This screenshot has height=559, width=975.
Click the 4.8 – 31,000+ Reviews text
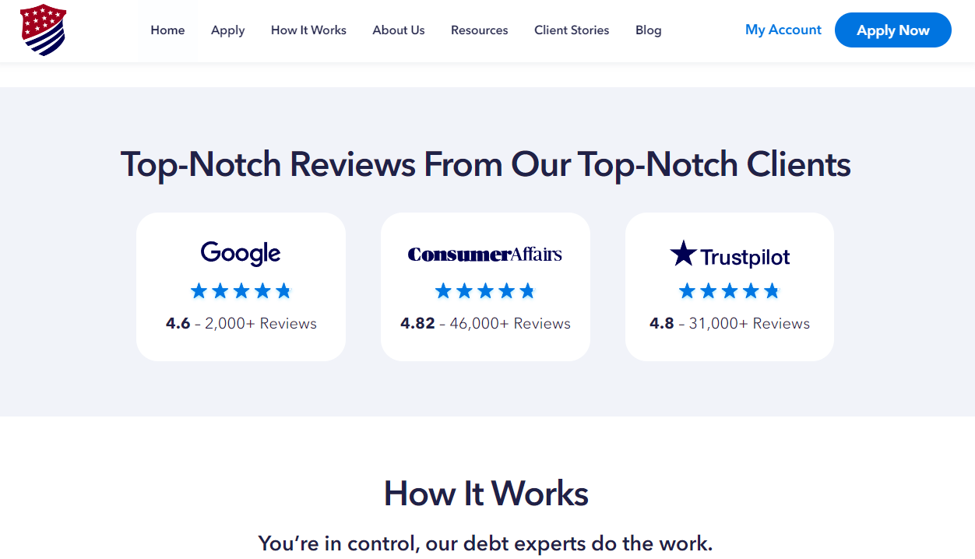coord(729,323)
